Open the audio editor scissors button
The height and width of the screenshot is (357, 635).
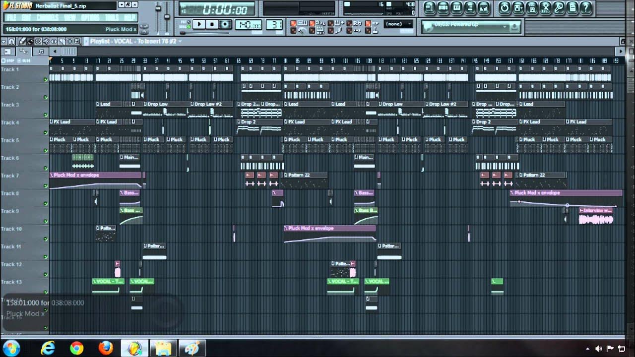[545, 7]
